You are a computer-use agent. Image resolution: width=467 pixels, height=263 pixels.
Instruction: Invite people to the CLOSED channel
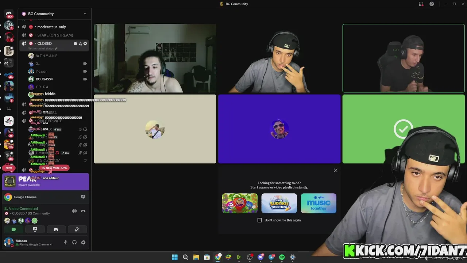pyautogui.click(x=80, y=43)
